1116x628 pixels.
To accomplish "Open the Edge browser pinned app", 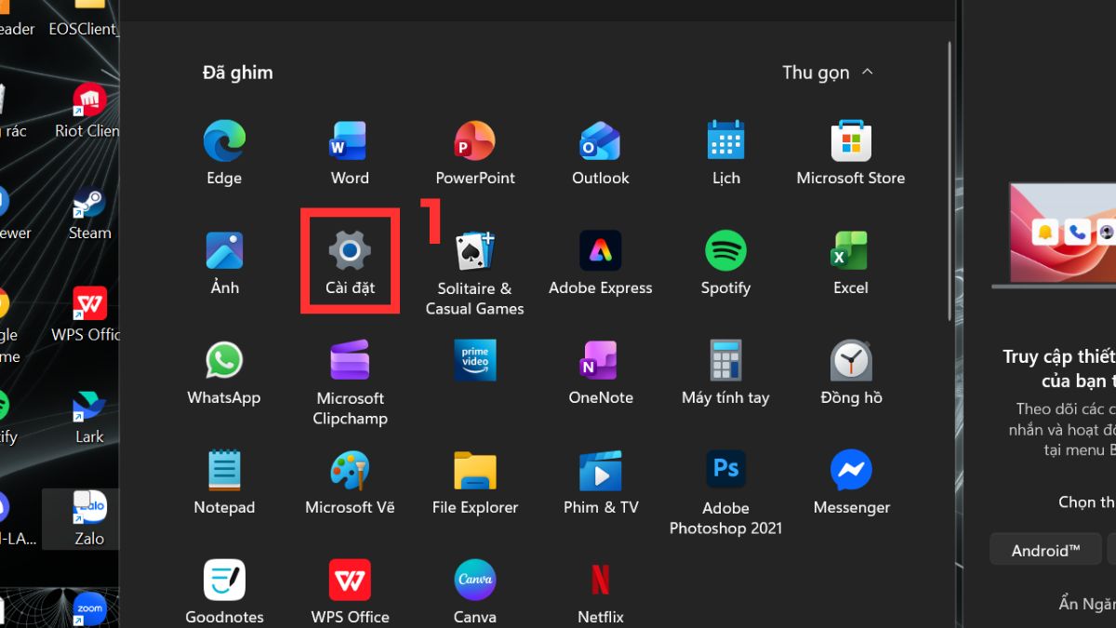I will (x=224, y=154).
